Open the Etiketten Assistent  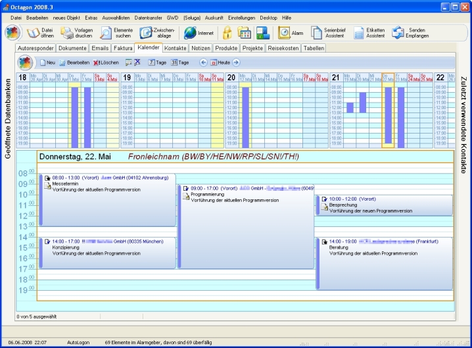pyautogui.click(x=359, y=32)
